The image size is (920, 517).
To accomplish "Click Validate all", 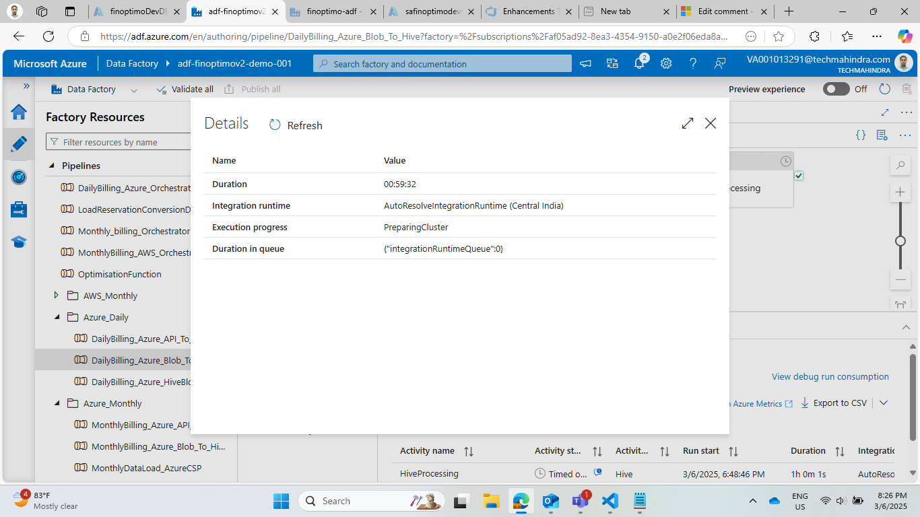I will point(185,89).
